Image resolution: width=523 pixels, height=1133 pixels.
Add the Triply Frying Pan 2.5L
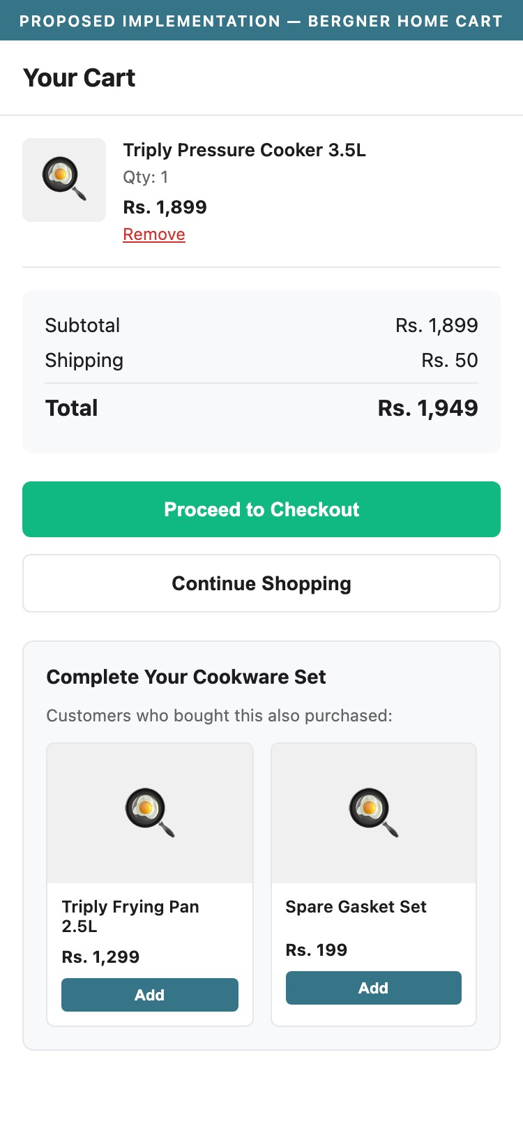click(149, 995)
